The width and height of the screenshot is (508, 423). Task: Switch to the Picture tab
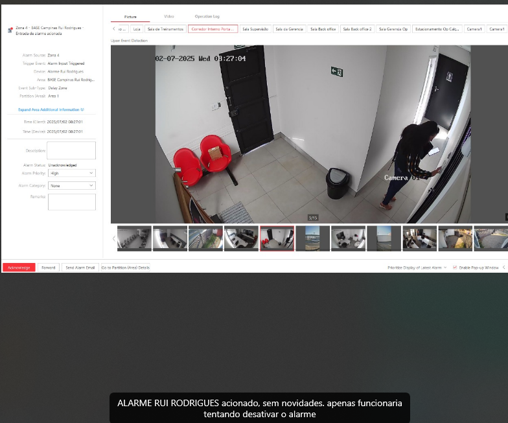[x=130, y=17]
